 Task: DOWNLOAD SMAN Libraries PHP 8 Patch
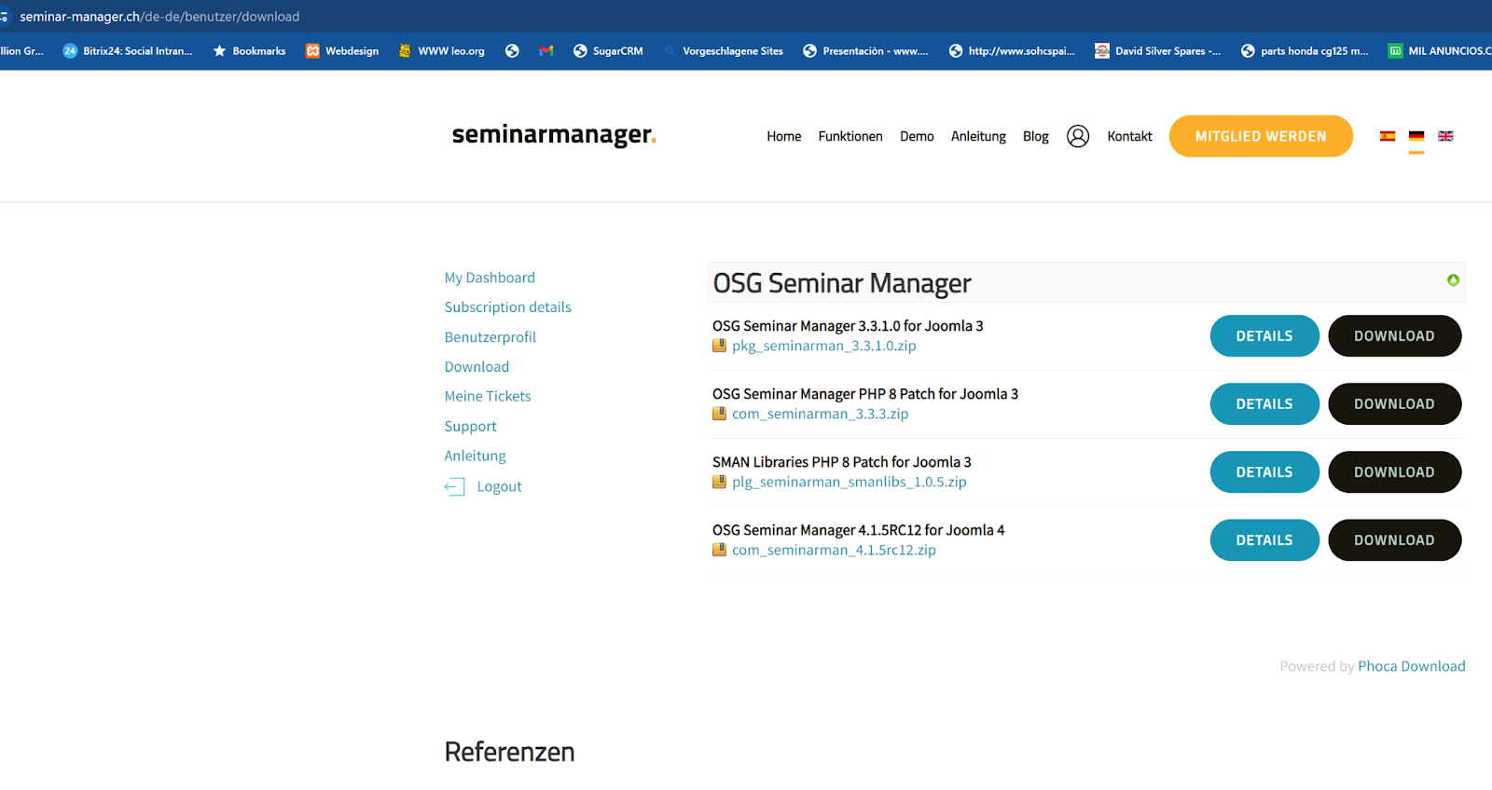click(x=1394, y=472)
